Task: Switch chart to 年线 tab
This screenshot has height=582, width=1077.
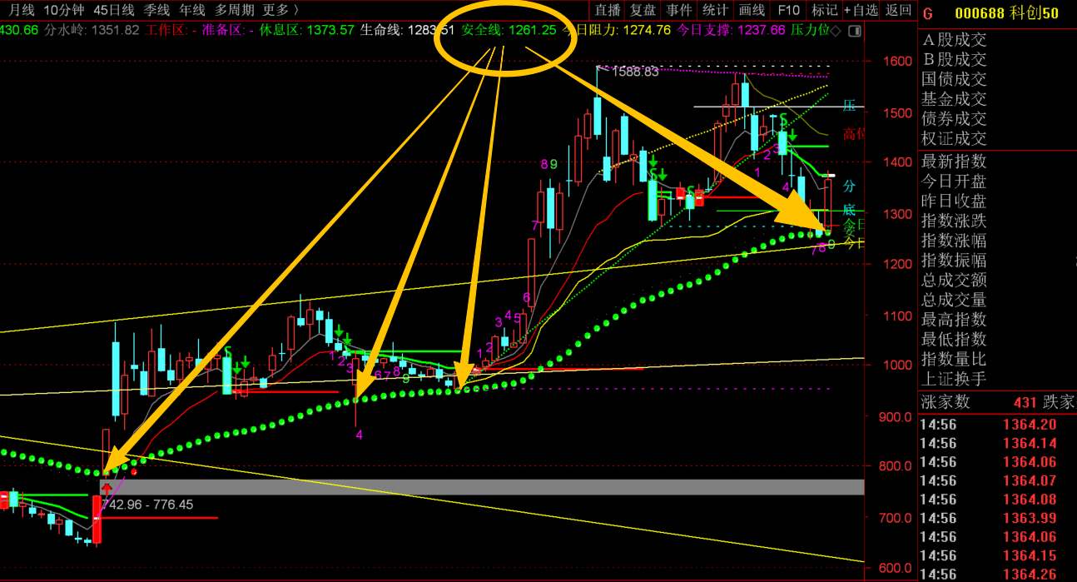Action: 192,10
